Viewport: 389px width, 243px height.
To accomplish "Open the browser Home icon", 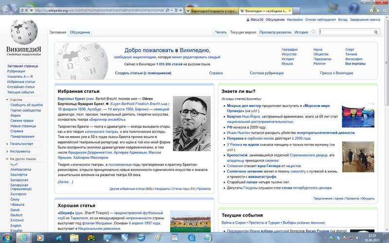I will click(371, 10).
